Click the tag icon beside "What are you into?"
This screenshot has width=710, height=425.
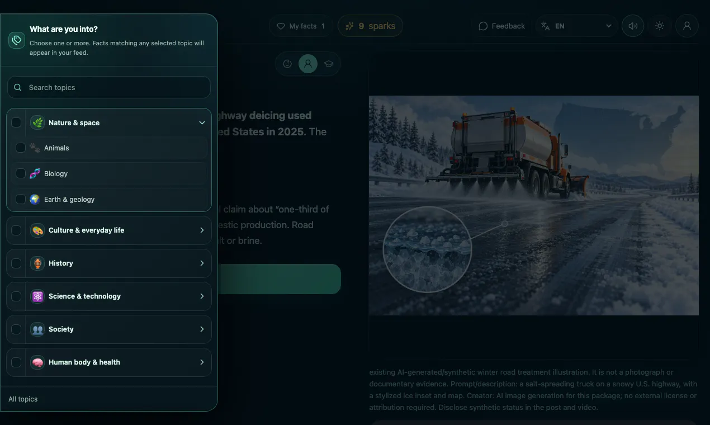tap(17, 40)
